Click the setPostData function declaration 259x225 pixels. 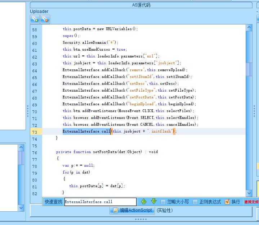coord(107,152)
